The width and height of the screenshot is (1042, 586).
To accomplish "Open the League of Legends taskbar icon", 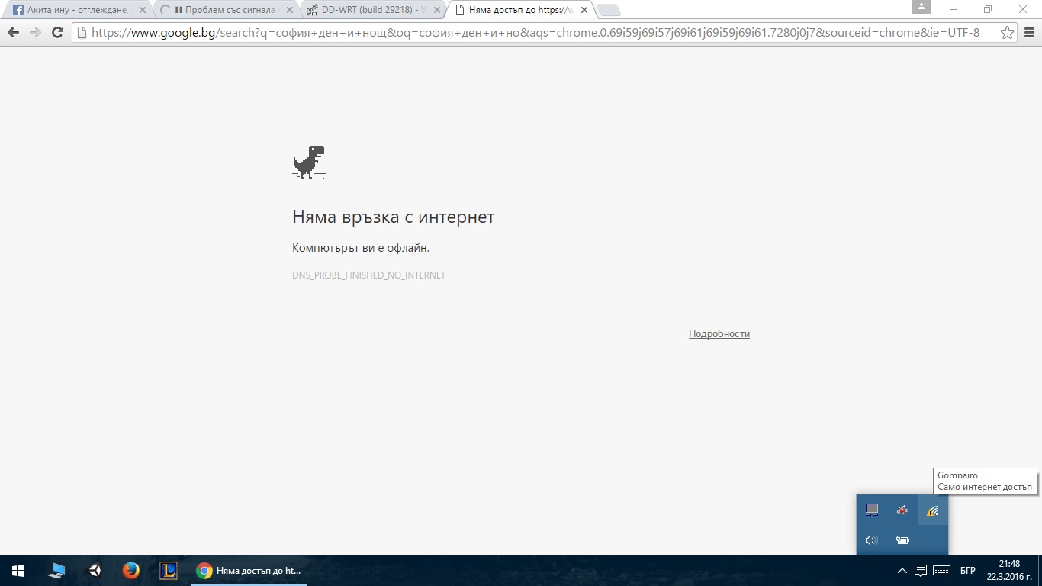I will click(x=169, y=570).
